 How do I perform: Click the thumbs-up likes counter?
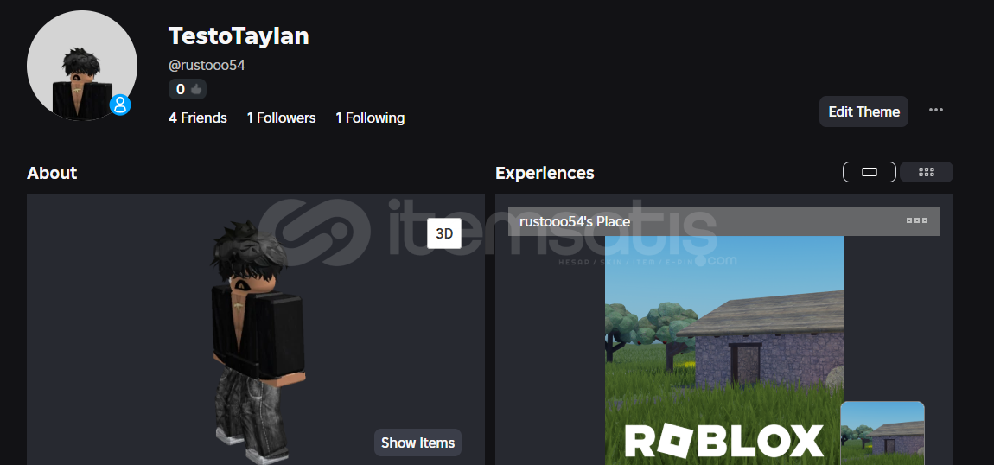coord(188,89)
